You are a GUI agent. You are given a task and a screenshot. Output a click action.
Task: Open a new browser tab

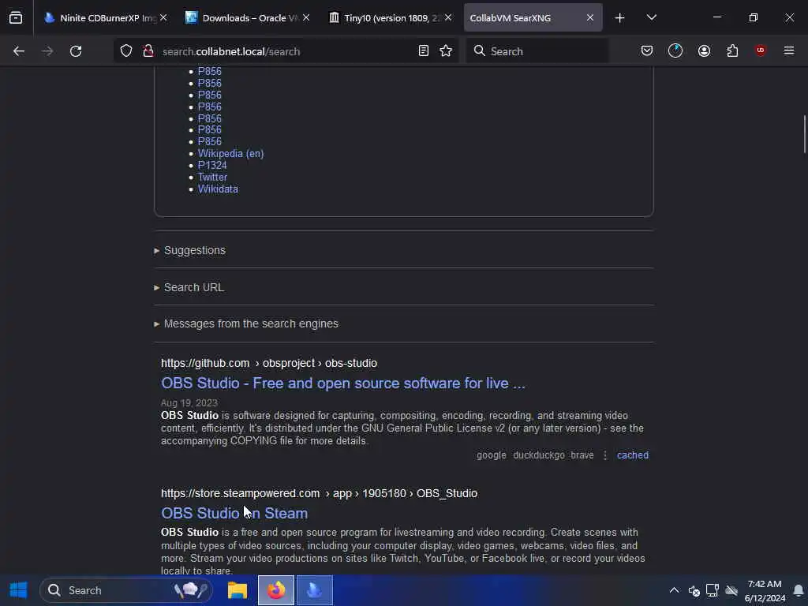619,18
